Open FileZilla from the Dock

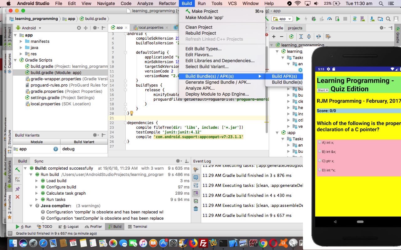coord(203,243)
